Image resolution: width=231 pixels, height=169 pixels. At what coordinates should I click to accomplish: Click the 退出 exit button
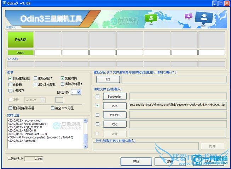[208, 162]
